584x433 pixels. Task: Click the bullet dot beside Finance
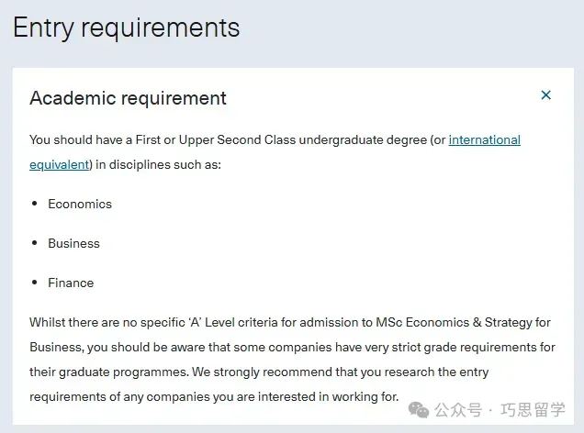coord(35,283)
